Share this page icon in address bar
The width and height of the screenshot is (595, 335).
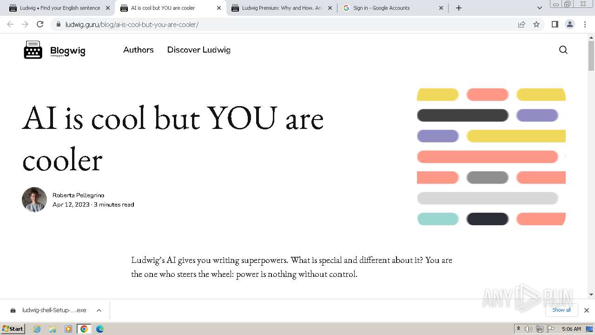(x=522, y=24)
